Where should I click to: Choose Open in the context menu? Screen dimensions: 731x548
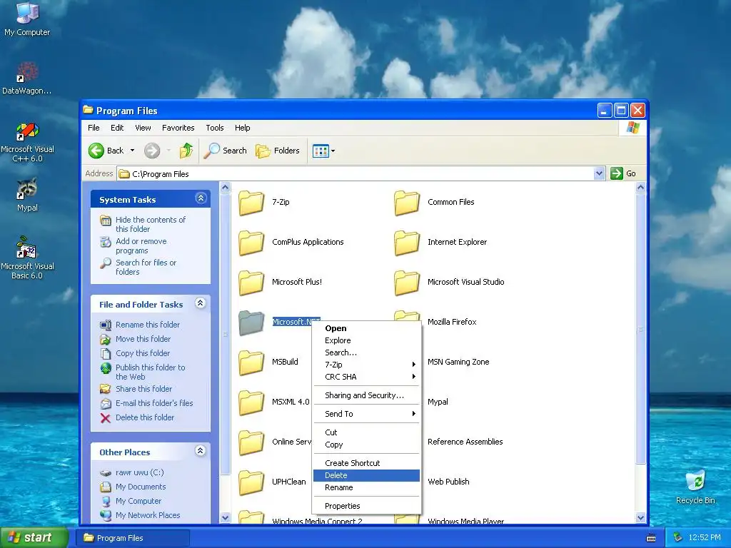pos(366,328)
